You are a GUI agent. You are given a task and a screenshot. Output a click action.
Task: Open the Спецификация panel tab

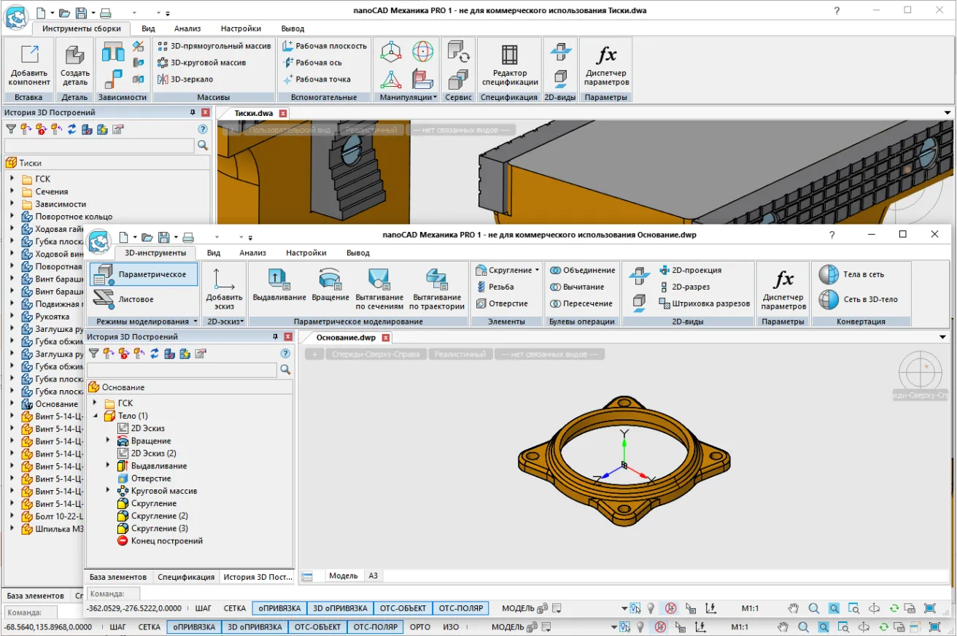point(186,577)
